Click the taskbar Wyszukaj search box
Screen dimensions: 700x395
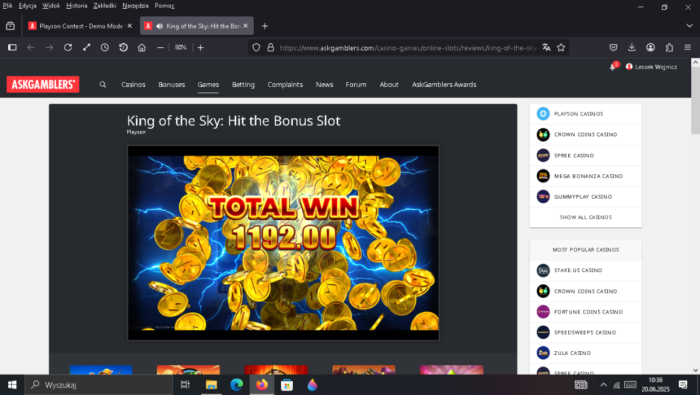99,385
